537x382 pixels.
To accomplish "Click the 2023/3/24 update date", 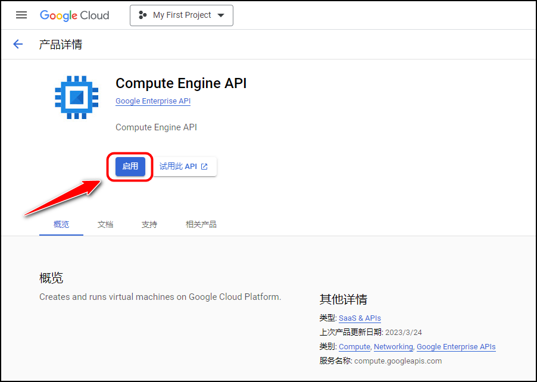I will click(x=404, y=333).
